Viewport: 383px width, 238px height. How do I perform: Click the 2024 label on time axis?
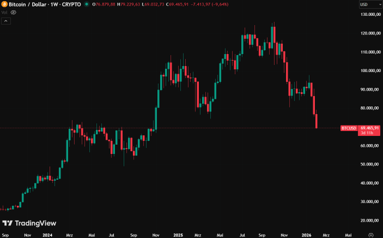pyautogui.click(x=47, y=233)
